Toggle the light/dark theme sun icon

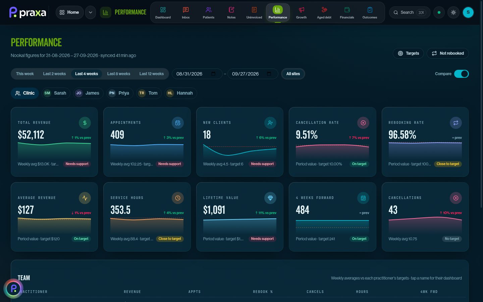pos(453,12)
